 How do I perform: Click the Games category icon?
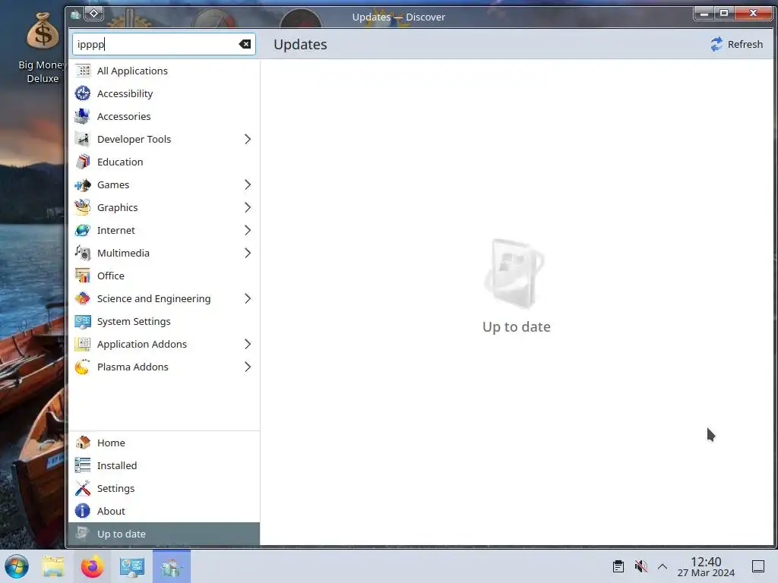83,185
